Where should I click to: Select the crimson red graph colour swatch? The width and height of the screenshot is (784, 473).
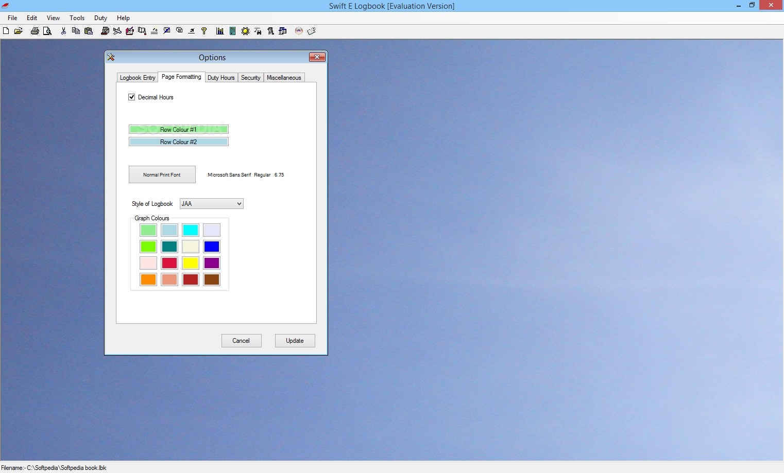pyautogui.click(x=169, y=263)
